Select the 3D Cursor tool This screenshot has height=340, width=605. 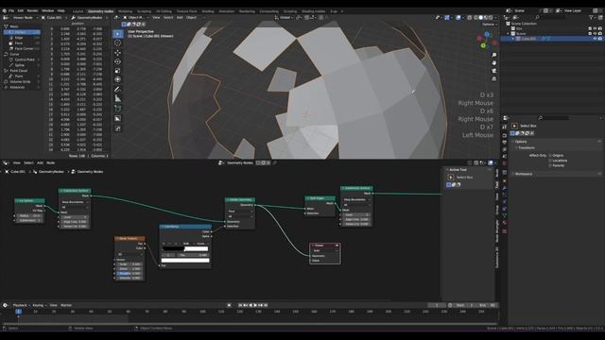[117, 43]
